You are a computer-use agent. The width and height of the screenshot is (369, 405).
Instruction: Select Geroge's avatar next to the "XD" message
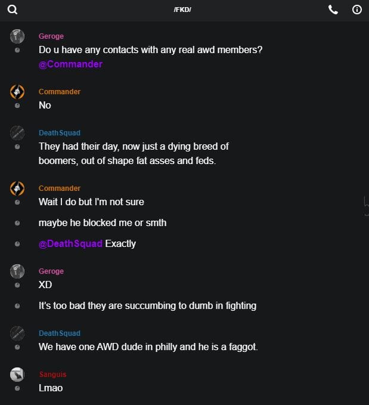17,271
